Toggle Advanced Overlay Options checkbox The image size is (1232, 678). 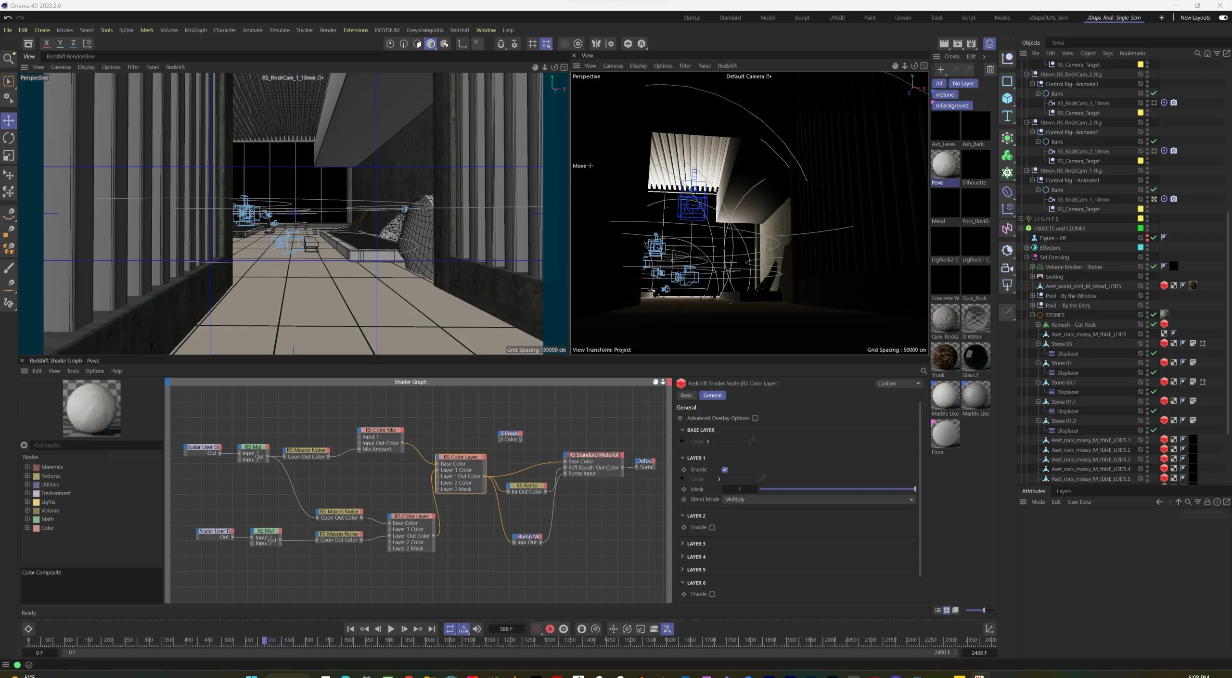click(755, 418)
